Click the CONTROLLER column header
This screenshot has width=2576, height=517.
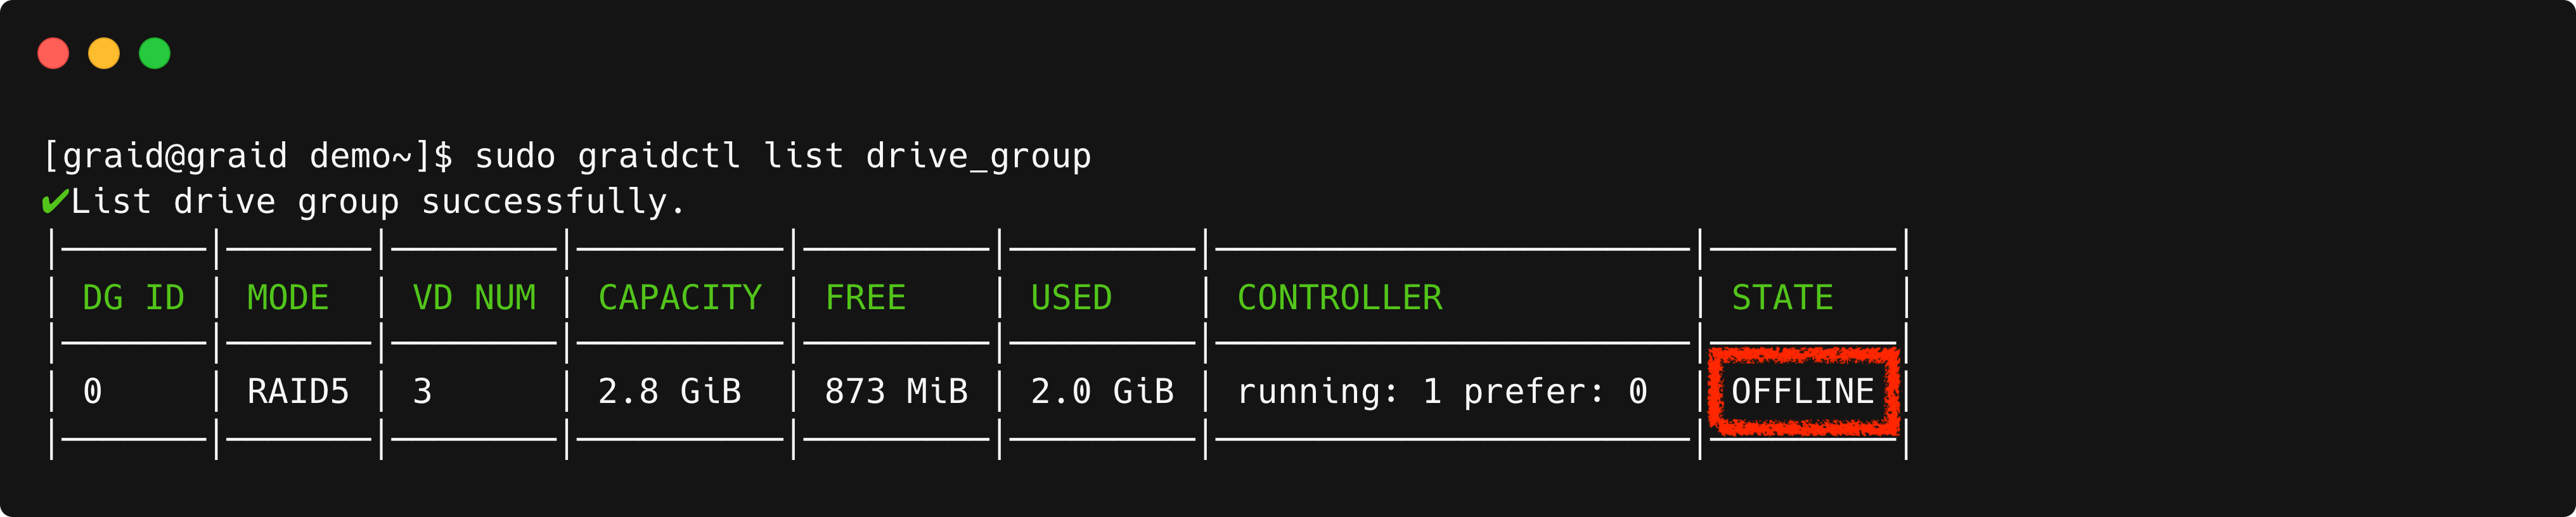(1340, 298)
